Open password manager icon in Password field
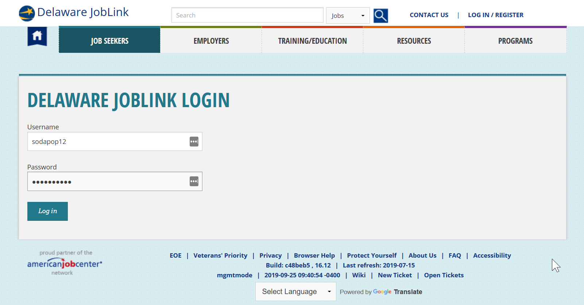Viewport: 584px width, 305px height. coord(194,181)
